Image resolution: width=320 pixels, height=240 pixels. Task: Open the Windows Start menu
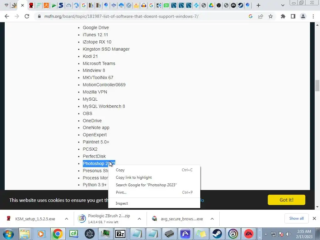coord(8,234)
